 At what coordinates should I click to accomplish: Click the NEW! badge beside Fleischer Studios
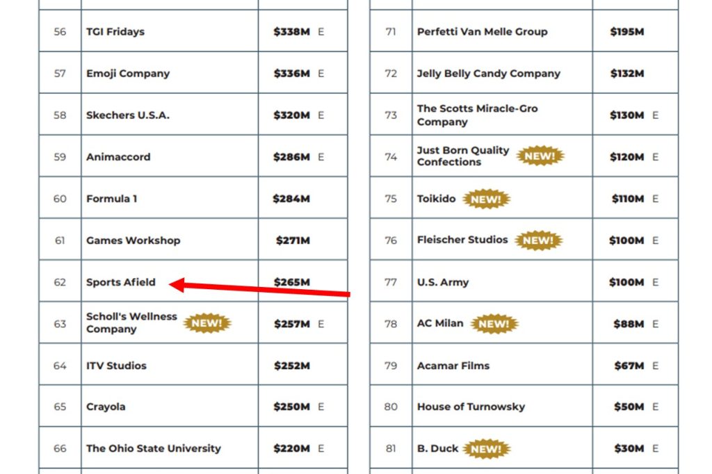tap(539, 240)
